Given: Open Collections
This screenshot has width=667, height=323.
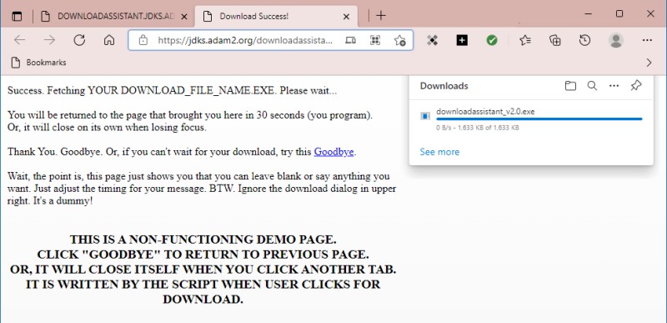Looking at the screenshot, I should tap(555, 40).
